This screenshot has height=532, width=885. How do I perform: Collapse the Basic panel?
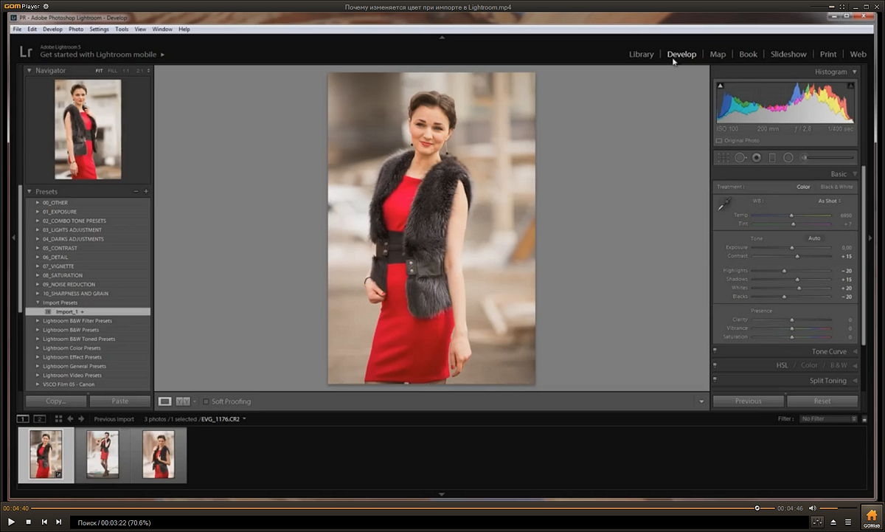pyautogui.click(x=854, y=174)
